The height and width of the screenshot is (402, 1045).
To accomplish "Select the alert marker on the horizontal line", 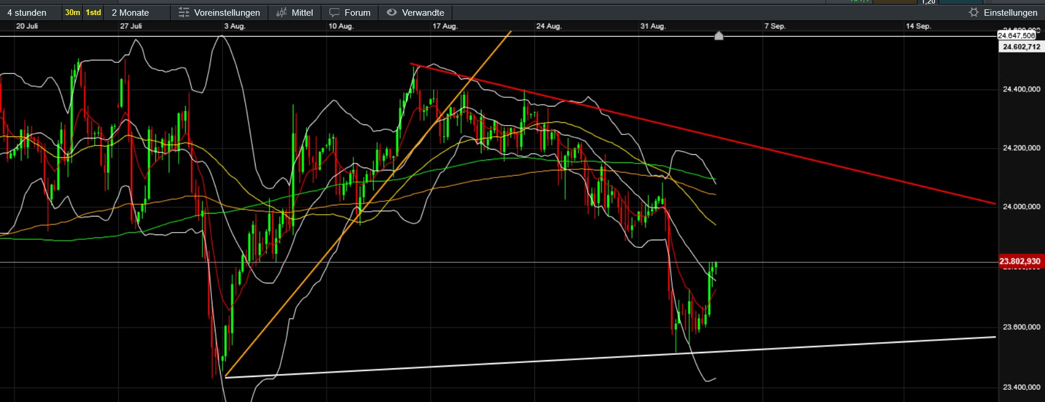I will click(x=719, y=36).
